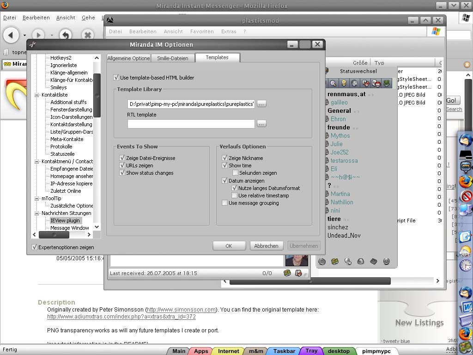Switch to Smilie-Dateien tab

coord(173,58)
